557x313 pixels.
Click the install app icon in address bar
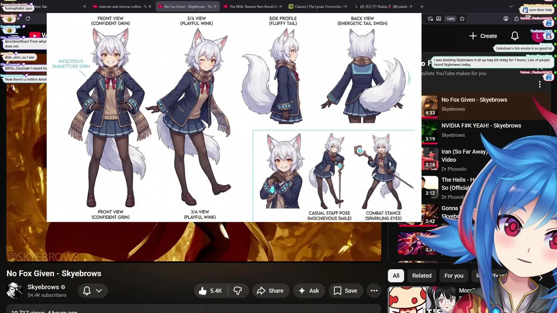point(439,19)
